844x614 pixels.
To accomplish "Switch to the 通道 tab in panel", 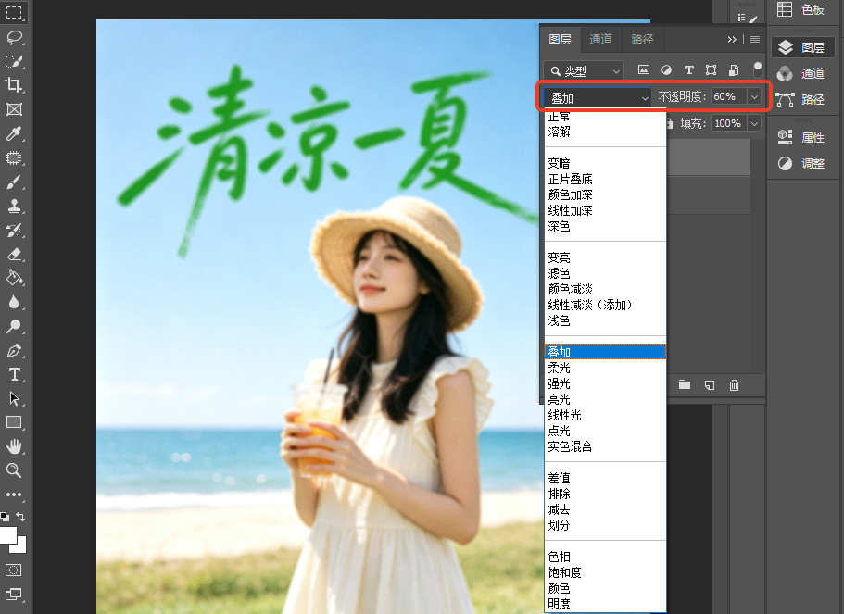I will 600,39.
